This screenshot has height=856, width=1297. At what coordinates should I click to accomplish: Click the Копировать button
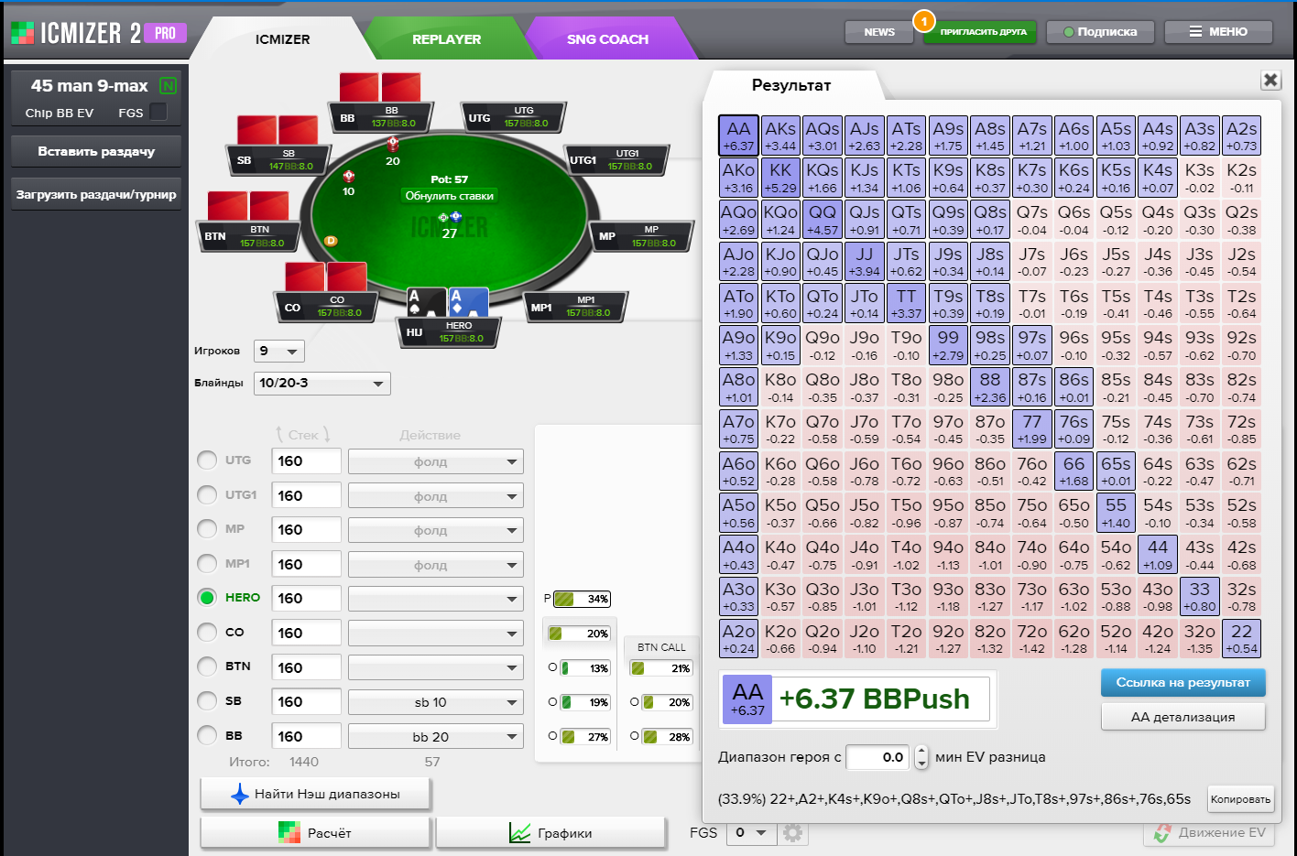[1240, 799]
